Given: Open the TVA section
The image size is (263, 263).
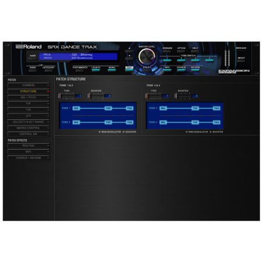Looking at the screenshot, I should pos(29,109).
